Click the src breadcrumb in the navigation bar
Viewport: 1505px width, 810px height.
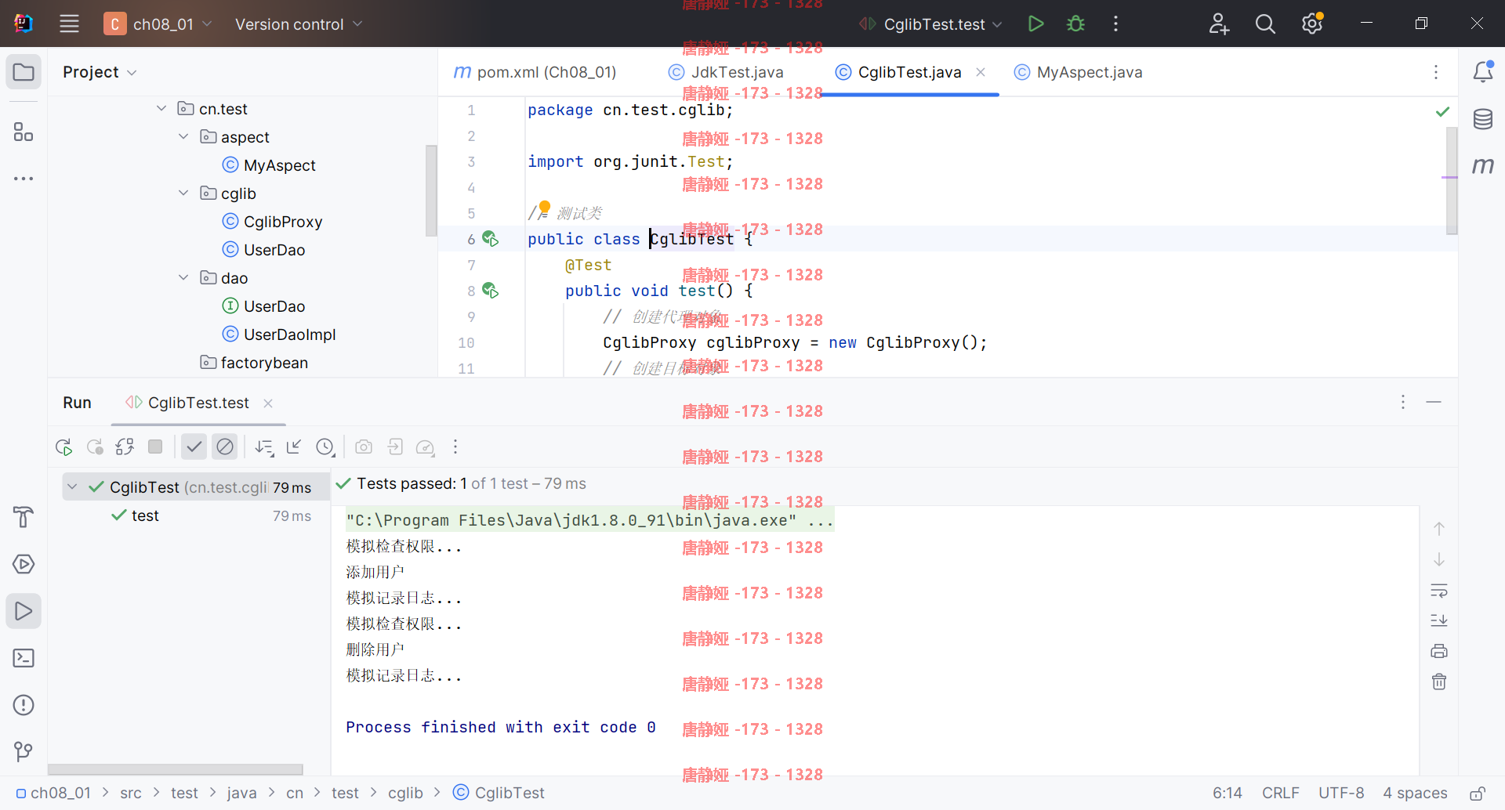click(x=131, y=793)
